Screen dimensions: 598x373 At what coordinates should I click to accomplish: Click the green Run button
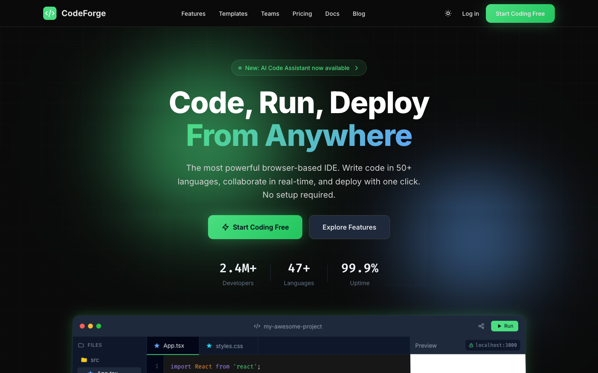[x=504, y=326]
